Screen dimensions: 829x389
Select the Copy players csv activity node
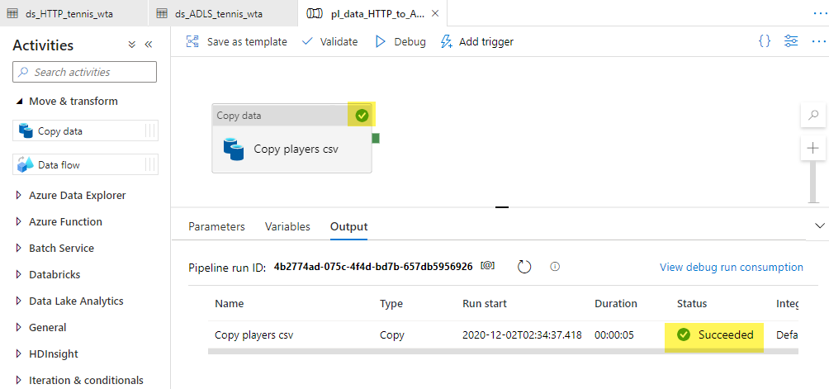click(291, 149)
